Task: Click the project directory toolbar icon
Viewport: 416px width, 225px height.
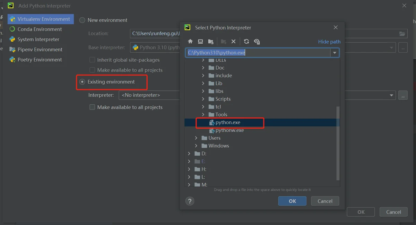Action: point(210,42)
